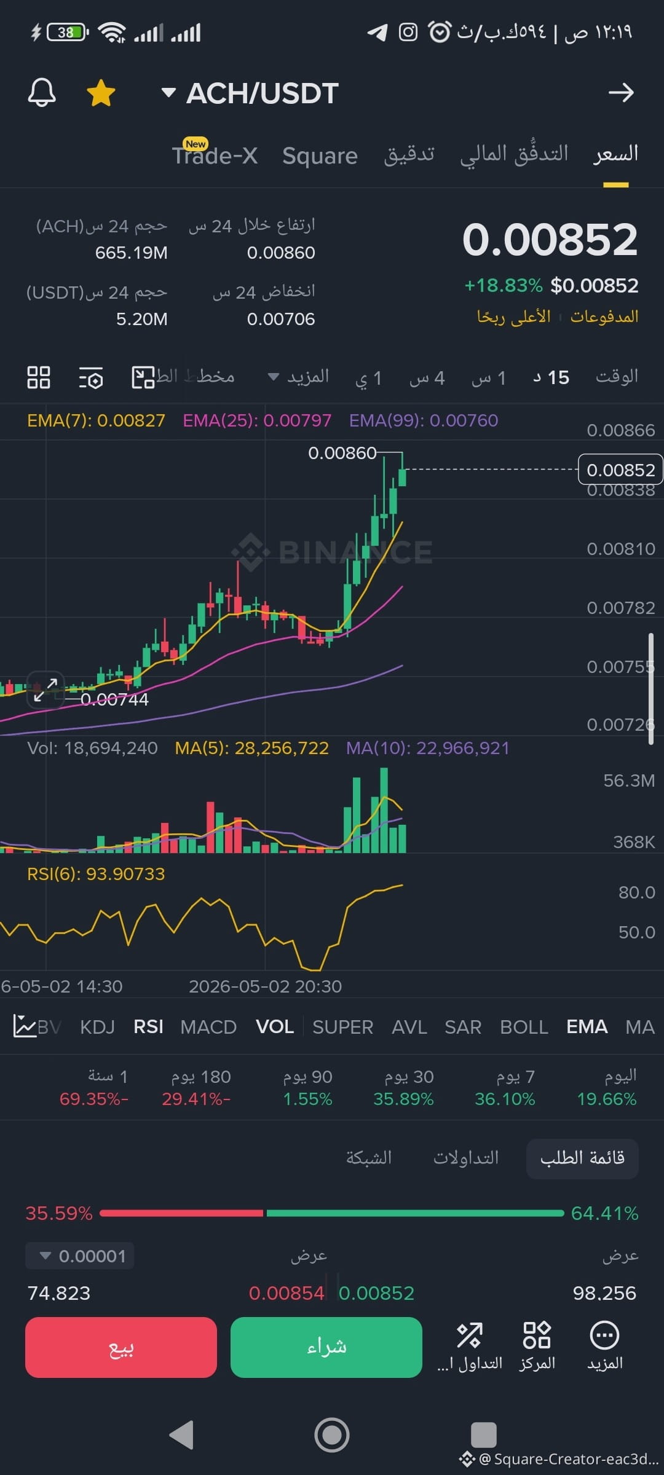The image size is (664, 1475).
Task: Toggle the SAR indicator
Action: tap(463, 1027)
